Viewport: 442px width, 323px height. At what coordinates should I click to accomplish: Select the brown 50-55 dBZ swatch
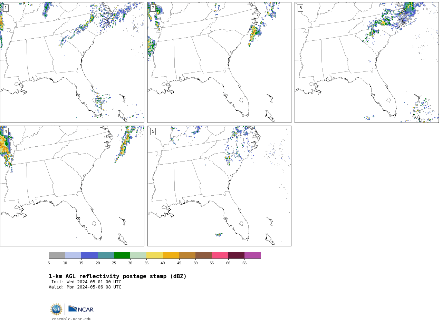204,255
